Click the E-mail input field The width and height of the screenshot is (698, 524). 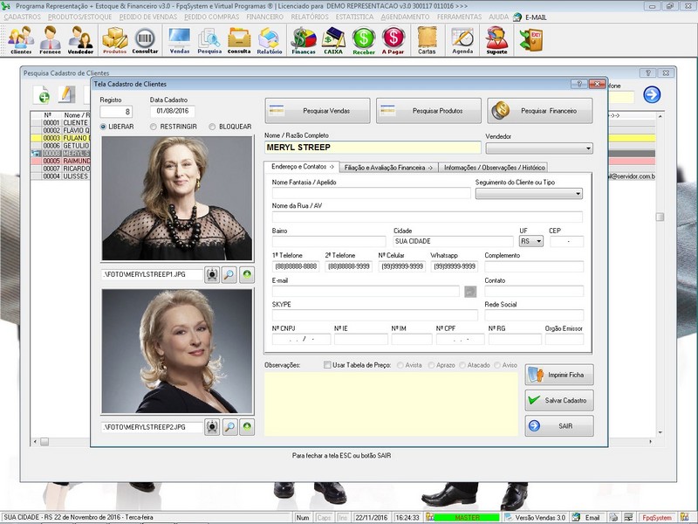click(366, 292)
